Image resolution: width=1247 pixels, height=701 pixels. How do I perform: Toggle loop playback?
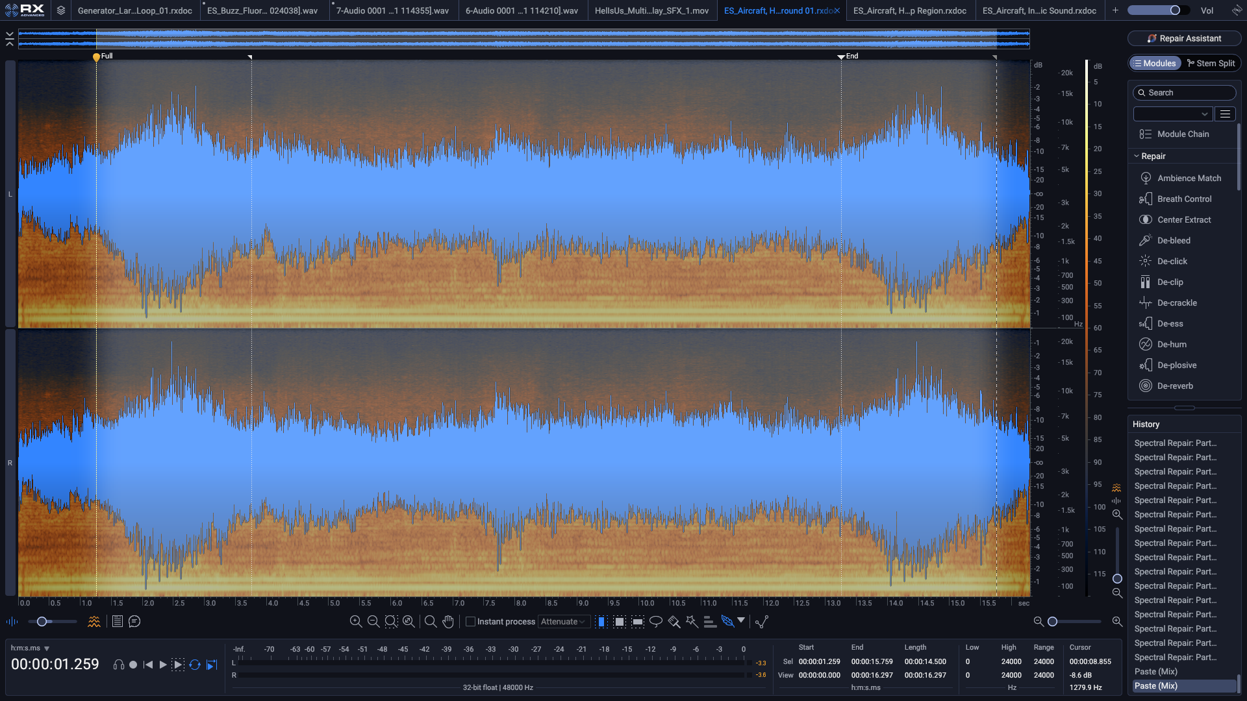(195, 665)
